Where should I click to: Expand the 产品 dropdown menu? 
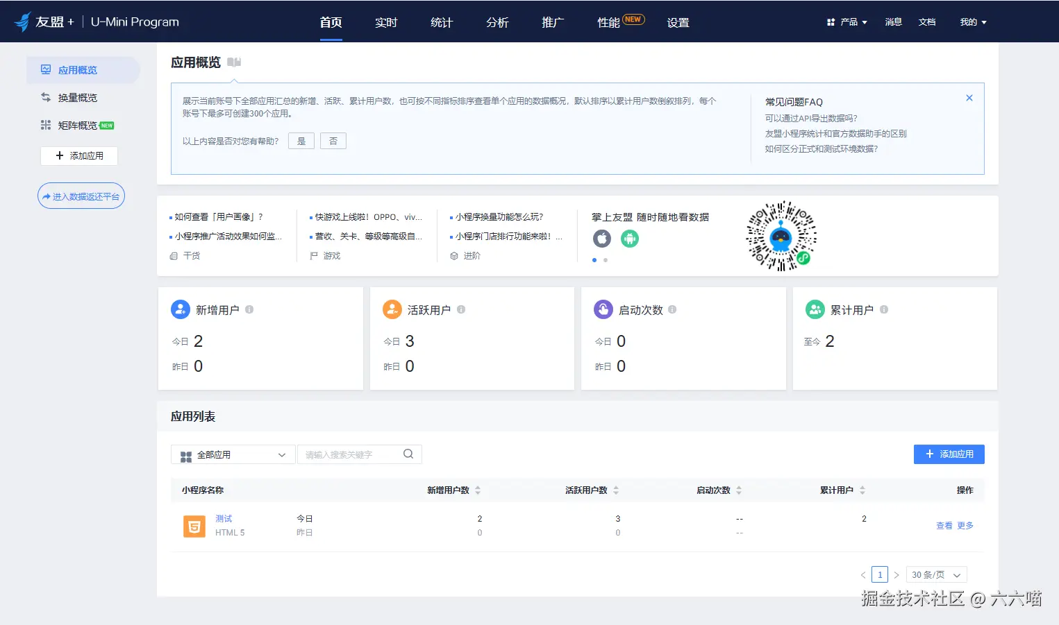pos(847,22)
